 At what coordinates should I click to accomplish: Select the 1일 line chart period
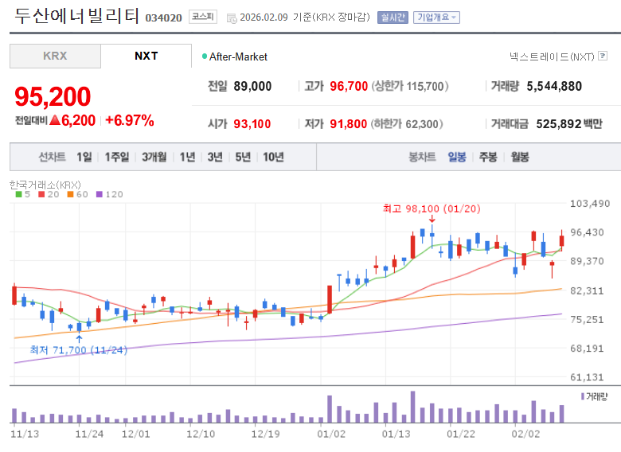[x=84, y=157]
